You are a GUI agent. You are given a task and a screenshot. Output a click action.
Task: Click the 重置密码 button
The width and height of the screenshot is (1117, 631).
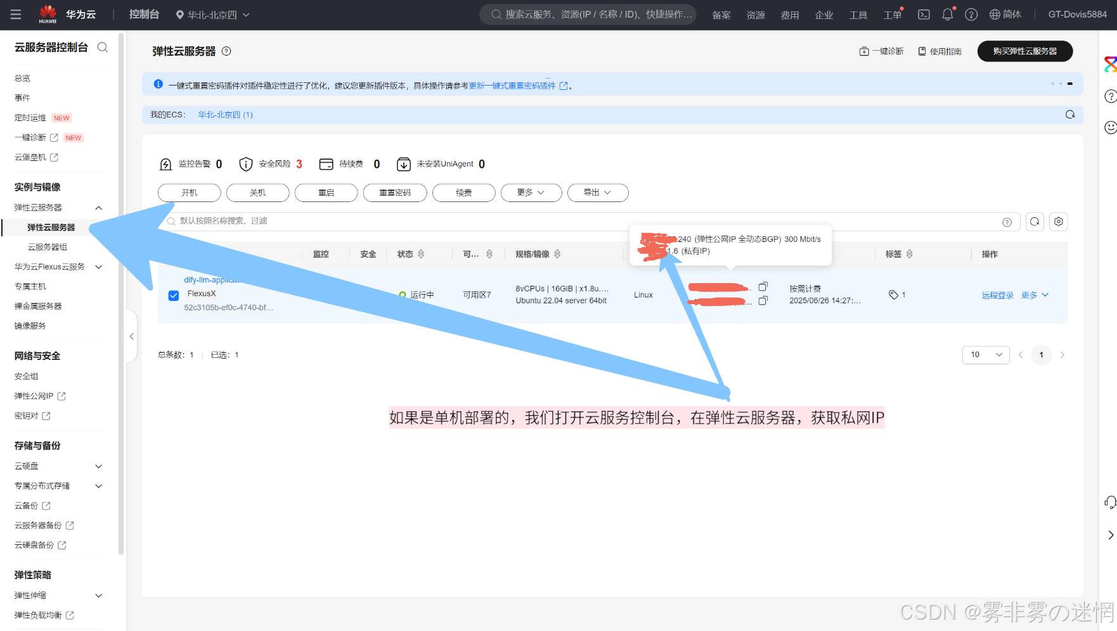pyautogui.click(x=395, y=193)
